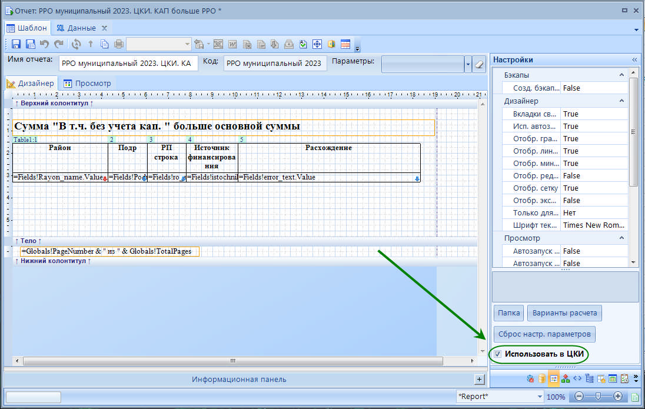This screenshot has height=409, width=645.
Task: Click the code brackets icon in bottom panel
Action: 577,378
